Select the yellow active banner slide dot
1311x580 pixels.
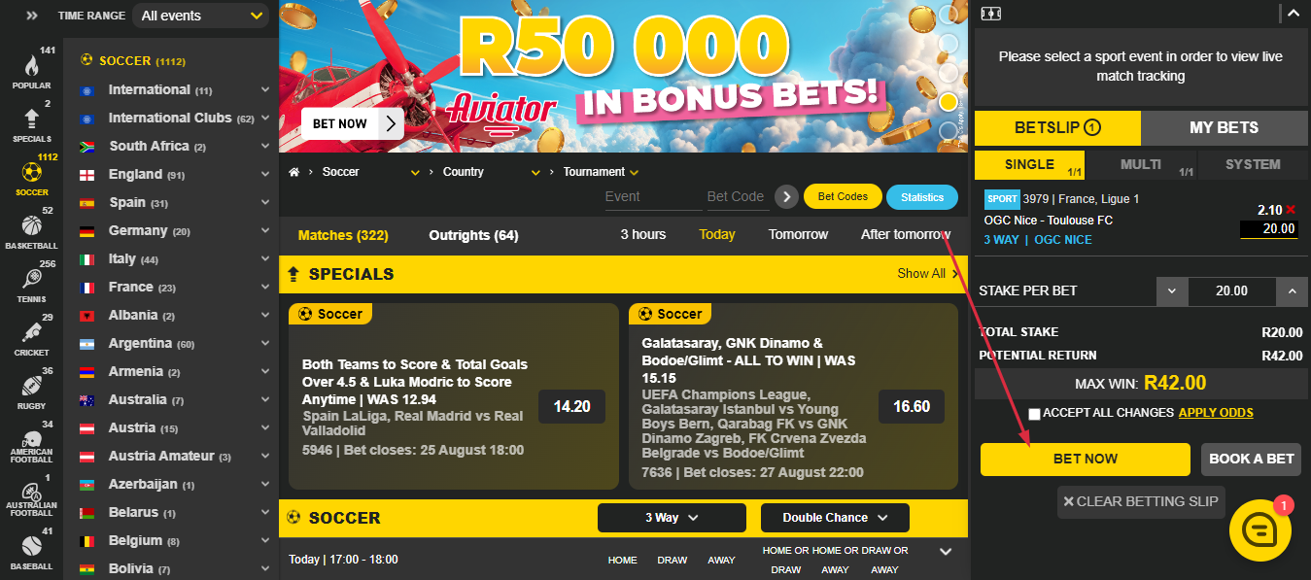949,101
